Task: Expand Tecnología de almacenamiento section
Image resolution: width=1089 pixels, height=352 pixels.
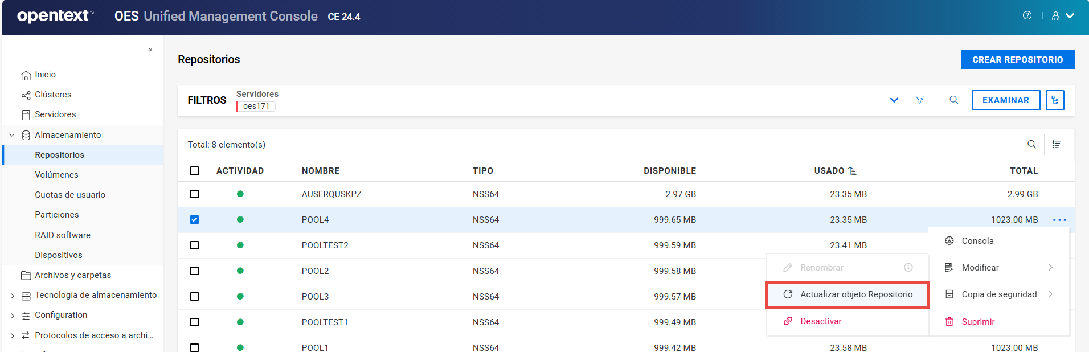Action: pyautogui.click(x=12, y=296)
